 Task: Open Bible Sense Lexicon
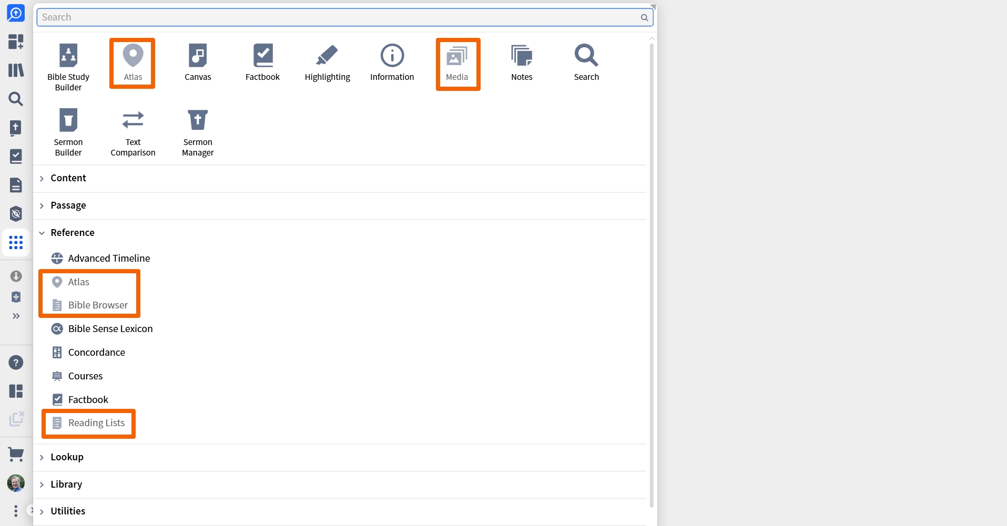coord(102,329)
